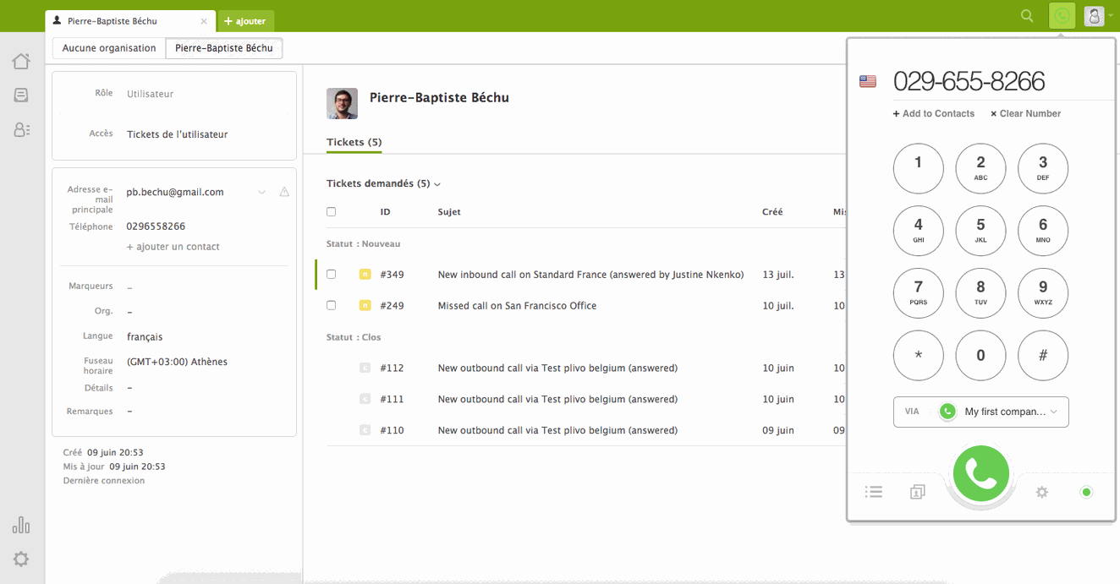Start the call with green phone button
Viewport: 1120px width, 584px height.
980,474
